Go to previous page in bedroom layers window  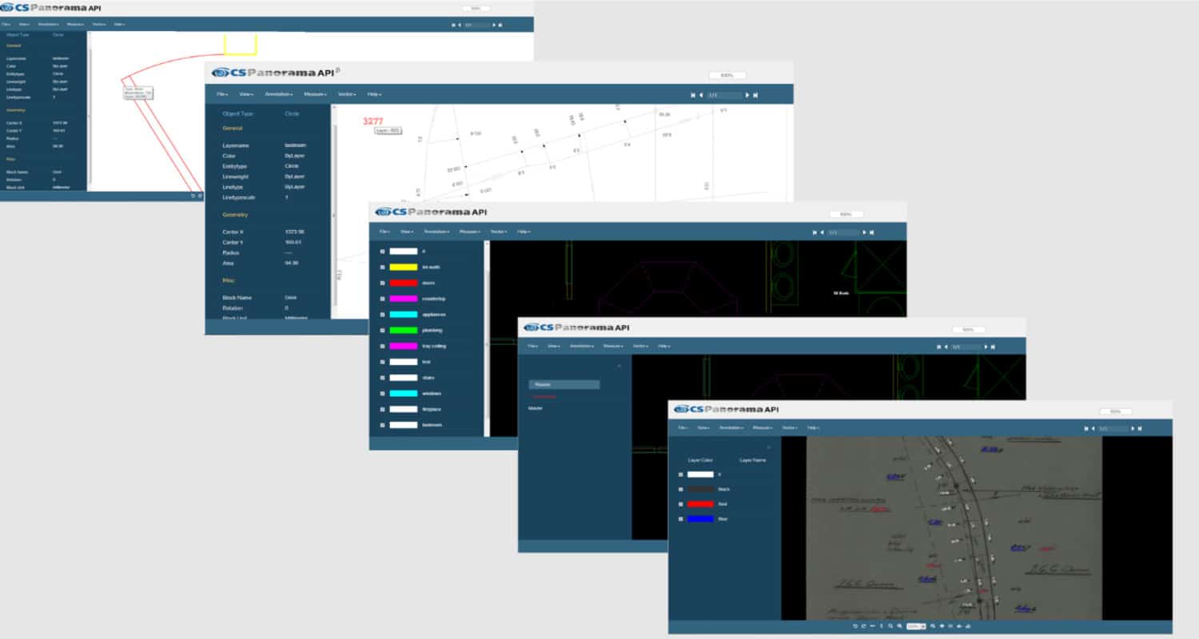tap(822, 232)
